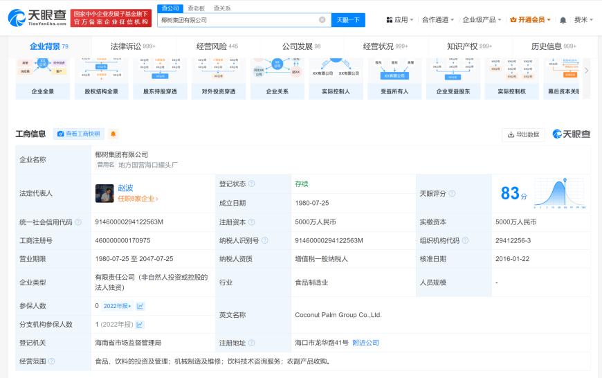This screenshot has height=378, width=602.
Task: Open the 开通会员 dropdown
Action: click(x=530, y=19)
